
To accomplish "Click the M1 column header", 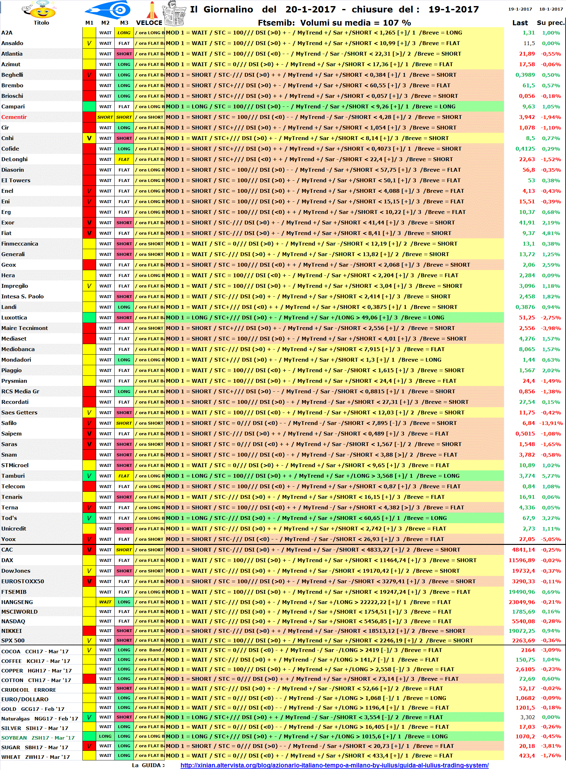I will tap(89, 23).
